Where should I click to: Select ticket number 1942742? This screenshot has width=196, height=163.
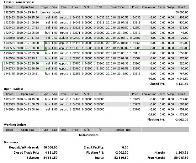click(x=9, y=64)
